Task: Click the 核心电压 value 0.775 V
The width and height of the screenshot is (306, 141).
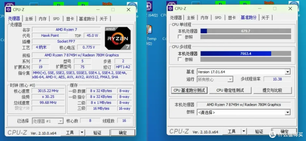Action: [x=89, y=47]
